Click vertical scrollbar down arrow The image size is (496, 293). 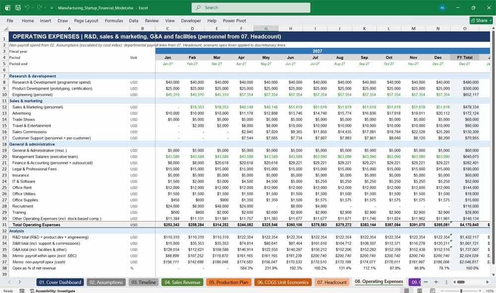pyautogui.click(x=493, y=275)
